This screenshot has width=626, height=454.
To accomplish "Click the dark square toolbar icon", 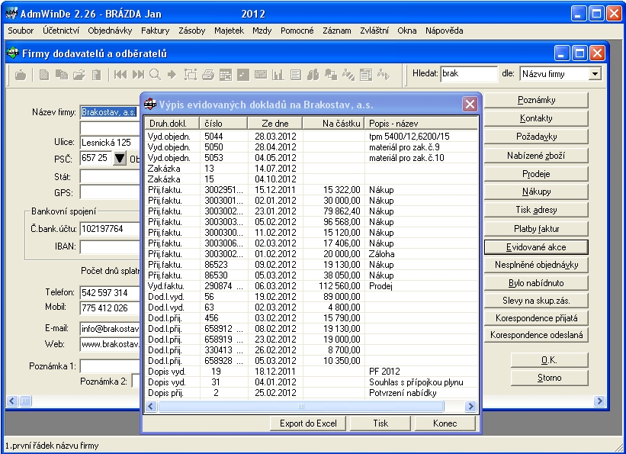I will (243, 75).
